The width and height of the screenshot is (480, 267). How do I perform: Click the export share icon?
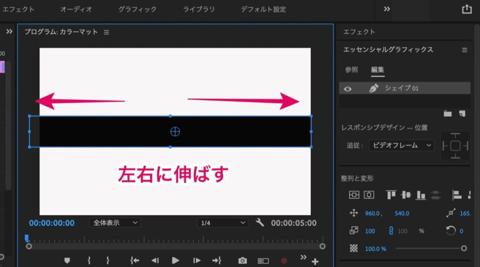coord(466,9)
